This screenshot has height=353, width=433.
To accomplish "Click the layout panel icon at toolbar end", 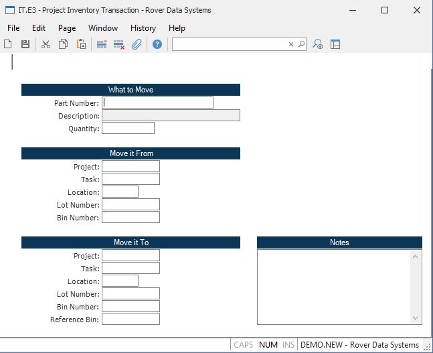I will tap(335, 44).
